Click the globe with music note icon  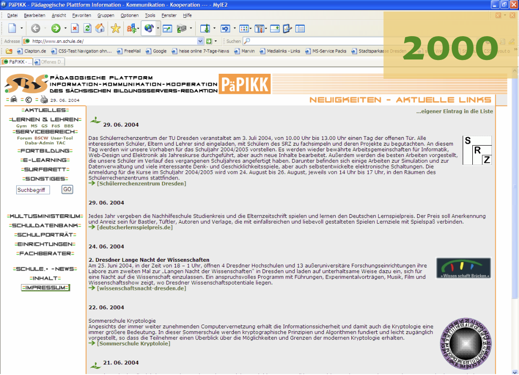click(x=149, y=29)
